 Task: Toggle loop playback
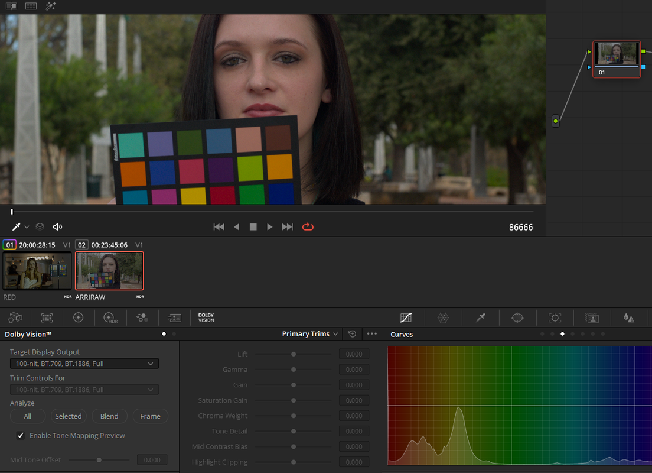308,226
